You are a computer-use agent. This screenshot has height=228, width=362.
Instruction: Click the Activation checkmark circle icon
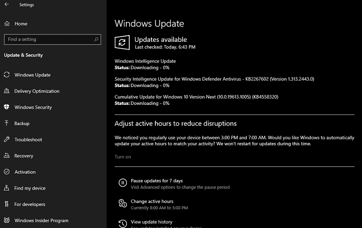coord(7,172)
